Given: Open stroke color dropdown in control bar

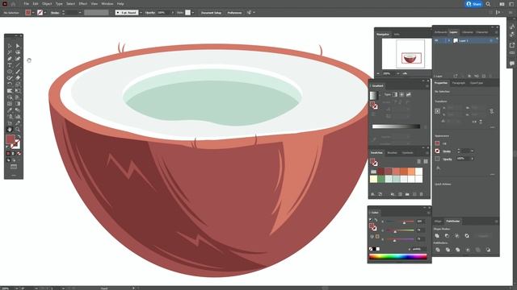Looking at the screenshot, I should (45, 13).
